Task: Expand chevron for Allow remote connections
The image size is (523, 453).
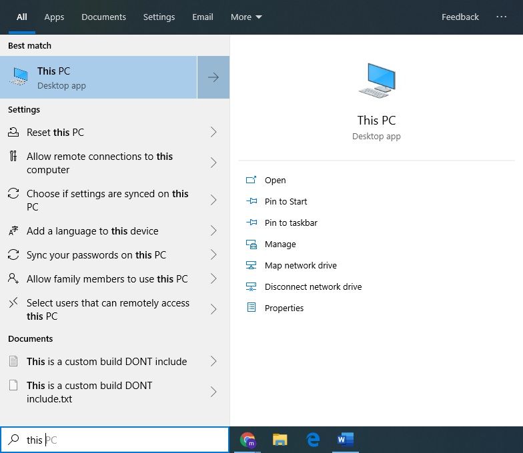Action: coord(213,163)
